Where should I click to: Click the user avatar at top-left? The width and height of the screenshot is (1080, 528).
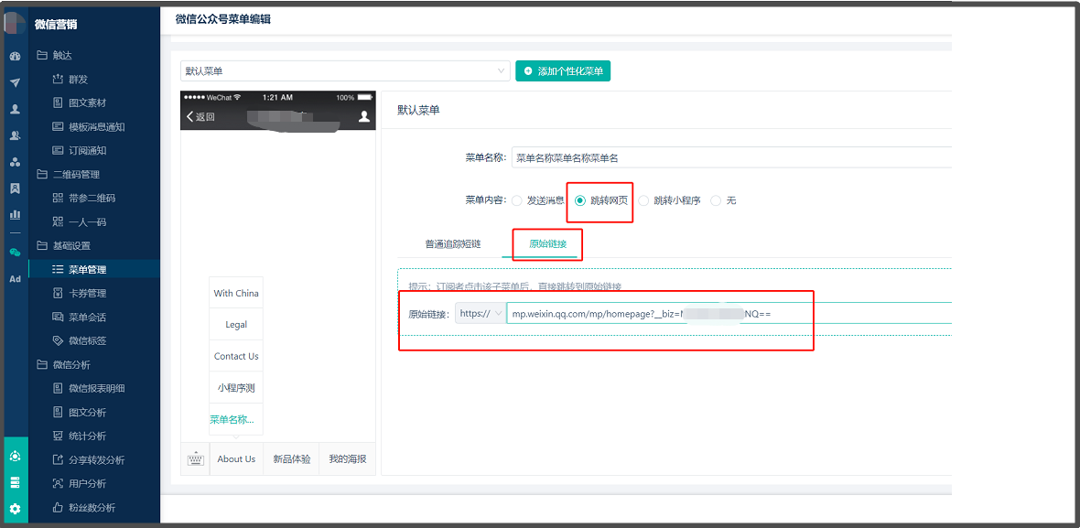tap(15, 23)
